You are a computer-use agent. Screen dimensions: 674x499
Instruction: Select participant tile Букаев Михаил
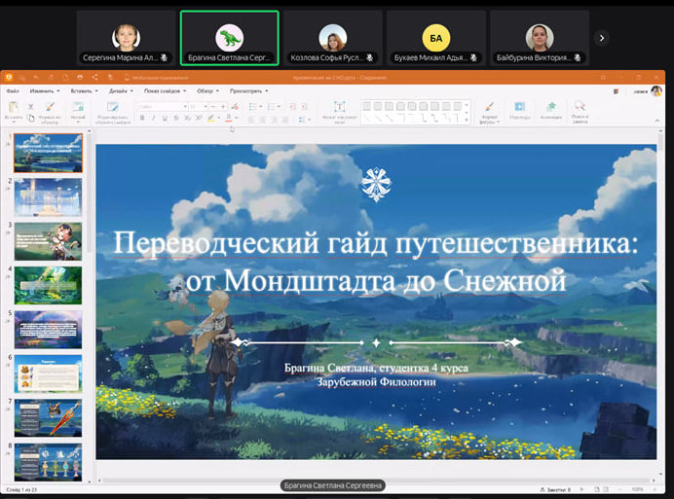click(x=436, y=38)
